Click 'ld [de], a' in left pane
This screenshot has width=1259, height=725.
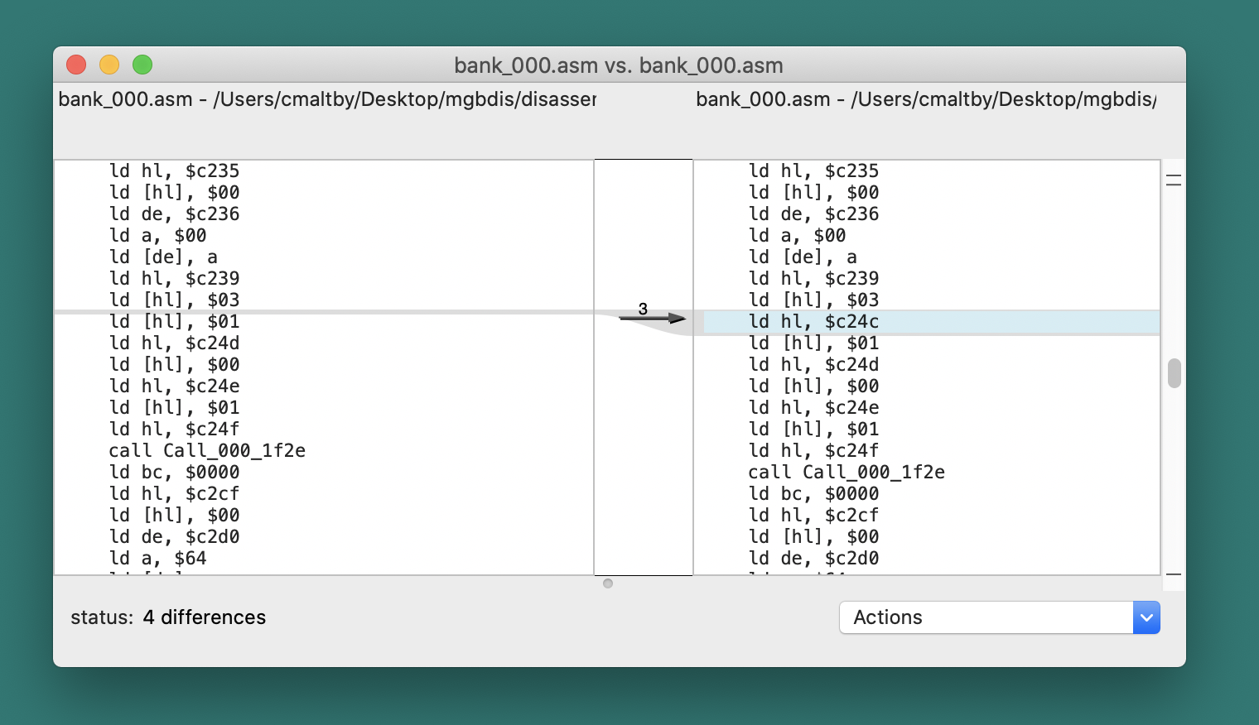[x=163, y=257]
